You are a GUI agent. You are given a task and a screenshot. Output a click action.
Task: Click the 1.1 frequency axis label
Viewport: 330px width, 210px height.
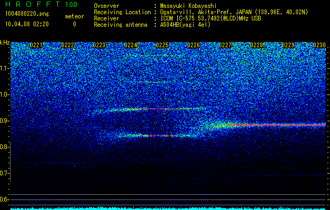coord(4,68)
